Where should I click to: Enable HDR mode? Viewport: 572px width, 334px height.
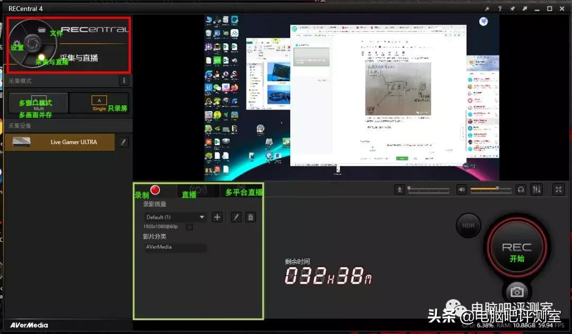pos(468,225)
